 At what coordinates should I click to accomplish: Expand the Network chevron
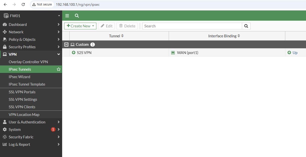click(x=59, y=32)
